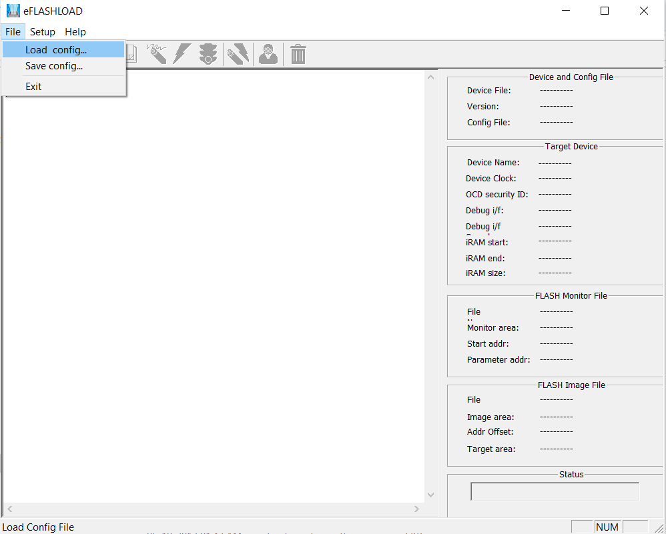Minimize the eFLASHLOAD window
Image resolution: width=666 pixels, height=534 pixels.
point(566,11)
